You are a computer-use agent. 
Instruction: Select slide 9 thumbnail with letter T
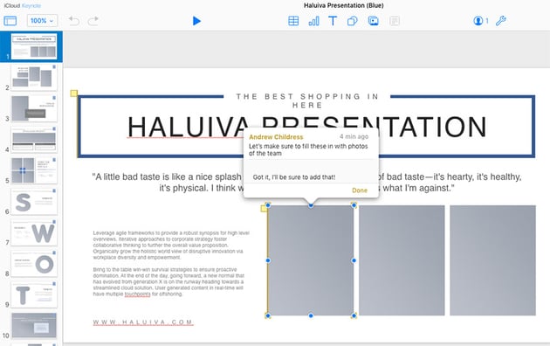[34, 294]
